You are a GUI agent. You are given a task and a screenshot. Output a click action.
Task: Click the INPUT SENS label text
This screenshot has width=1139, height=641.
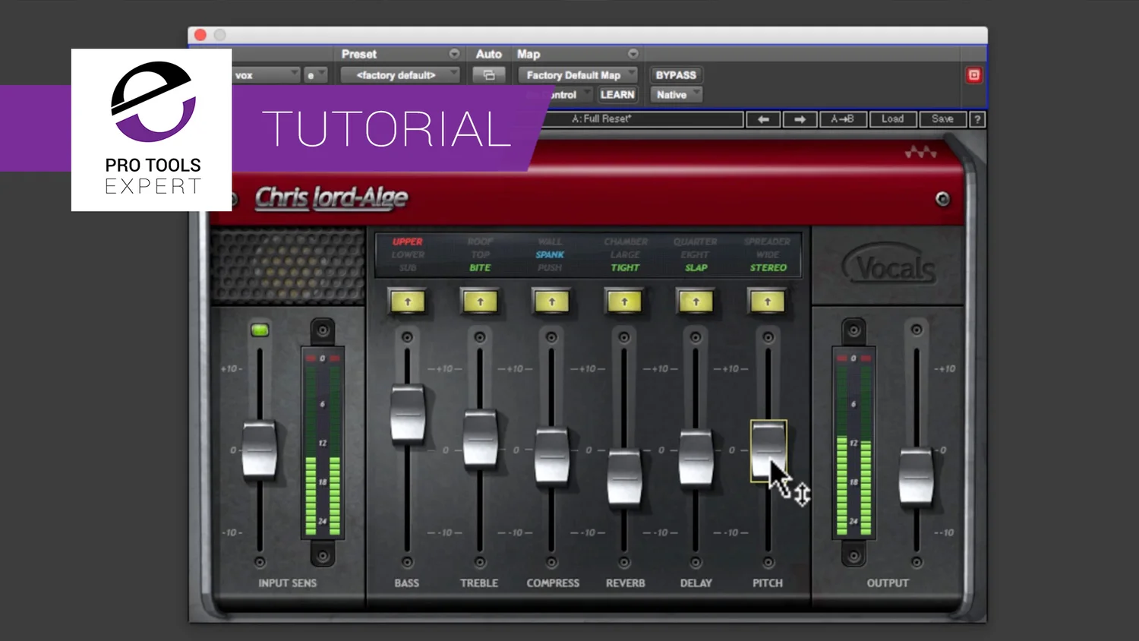point(288,583)
